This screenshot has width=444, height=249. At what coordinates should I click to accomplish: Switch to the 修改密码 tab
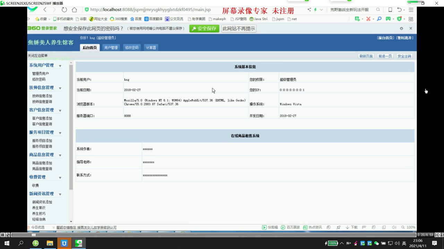132,48
